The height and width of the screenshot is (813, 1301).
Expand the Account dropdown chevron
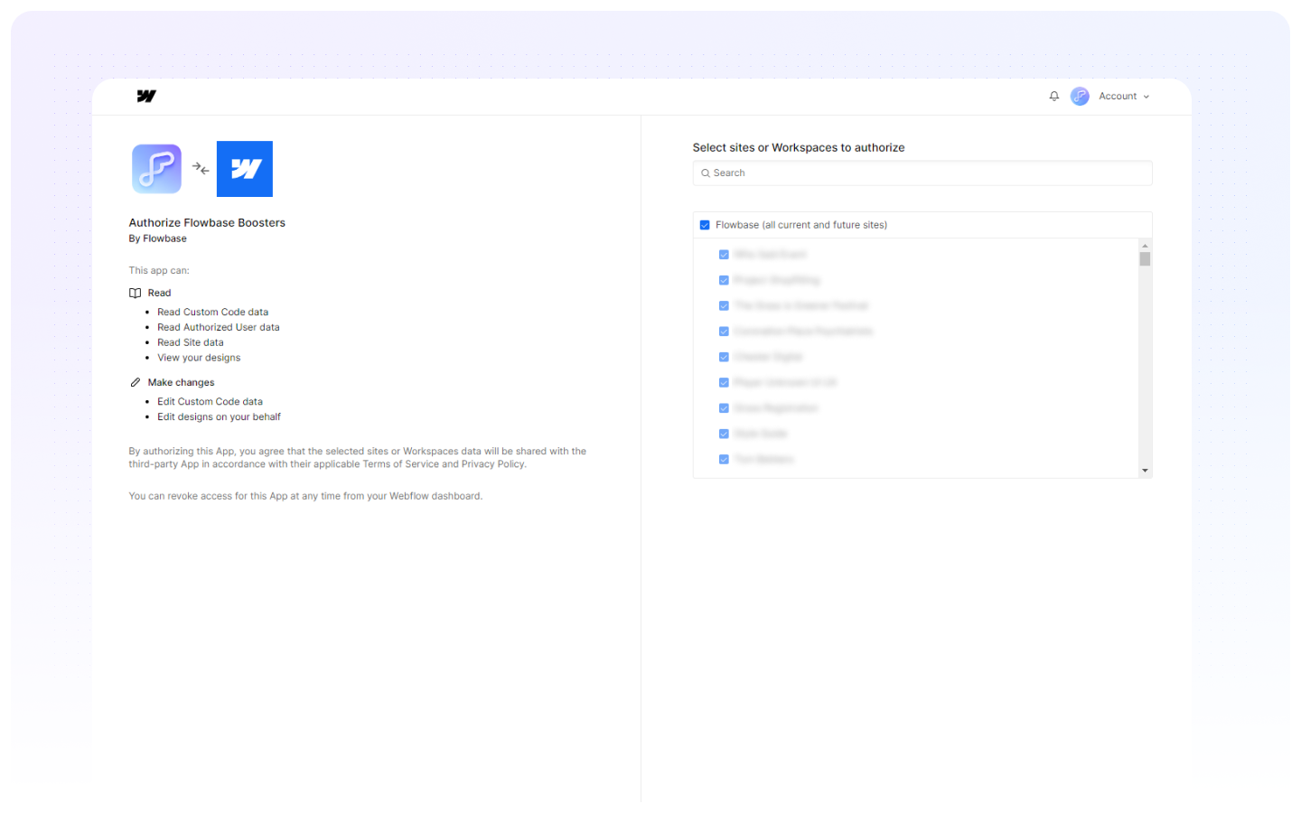click(x=1147, y=97)
